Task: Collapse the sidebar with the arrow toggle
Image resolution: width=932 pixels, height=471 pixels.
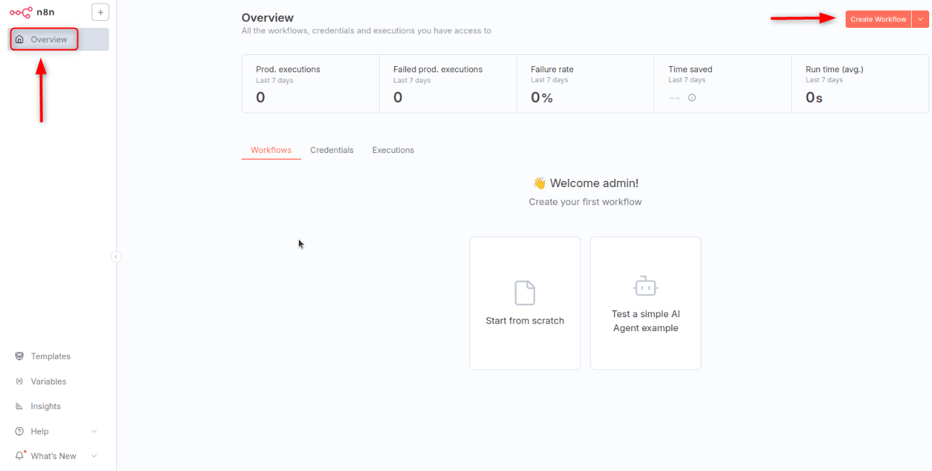Action: [116, 257]
